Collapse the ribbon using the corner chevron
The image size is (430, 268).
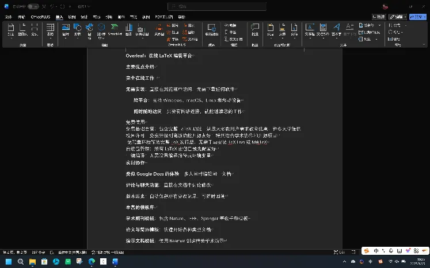point(424,45)
